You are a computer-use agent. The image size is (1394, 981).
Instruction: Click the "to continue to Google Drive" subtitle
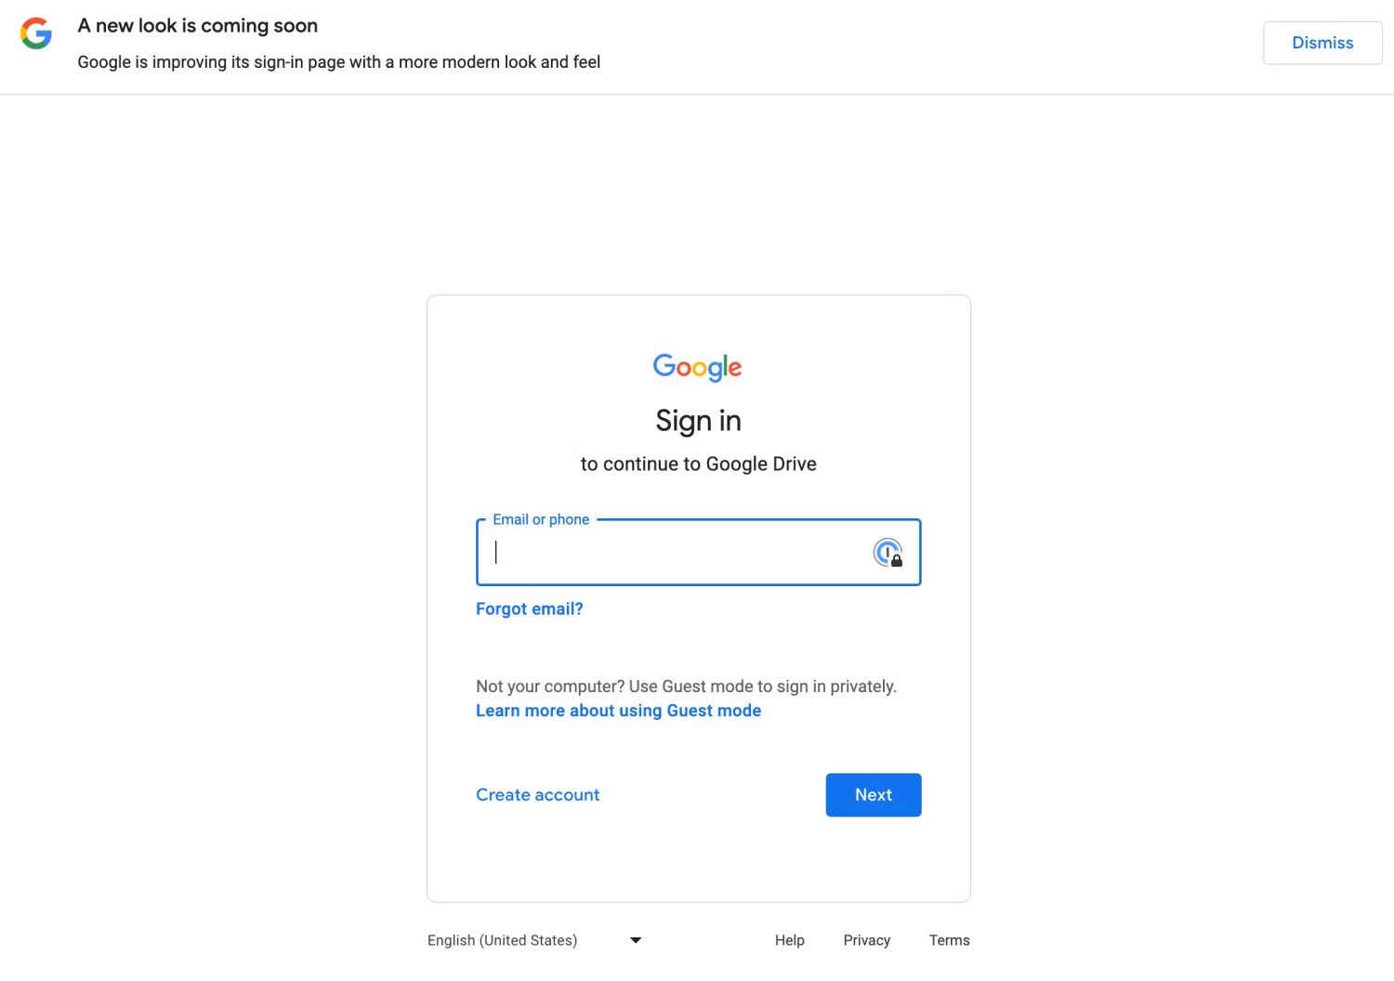point(698,464)
